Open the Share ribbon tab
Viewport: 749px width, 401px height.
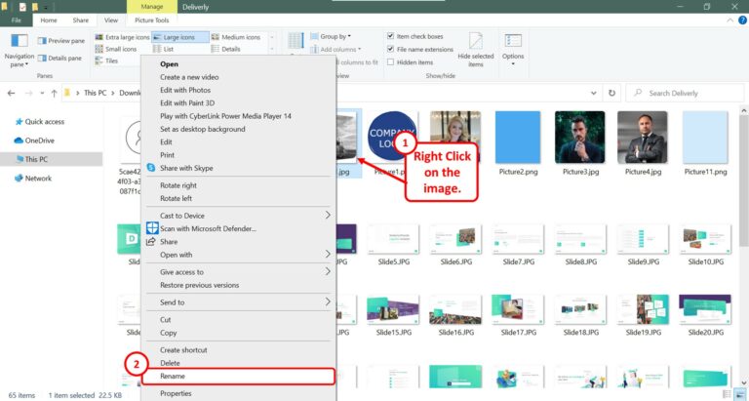pos(80,20)
